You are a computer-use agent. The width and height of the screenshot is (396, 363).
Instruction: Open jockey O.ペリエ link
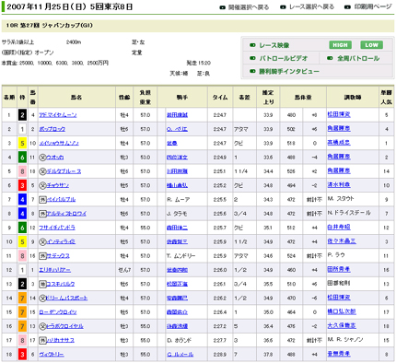[x=177, y=129]
